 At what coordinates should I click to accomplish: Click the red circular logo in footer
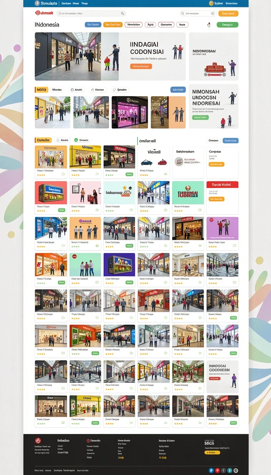38,440
